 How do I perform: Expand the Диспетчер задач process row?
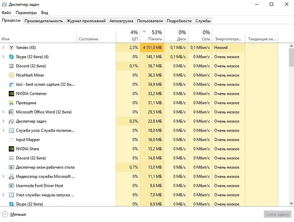[x=3, y=121]
